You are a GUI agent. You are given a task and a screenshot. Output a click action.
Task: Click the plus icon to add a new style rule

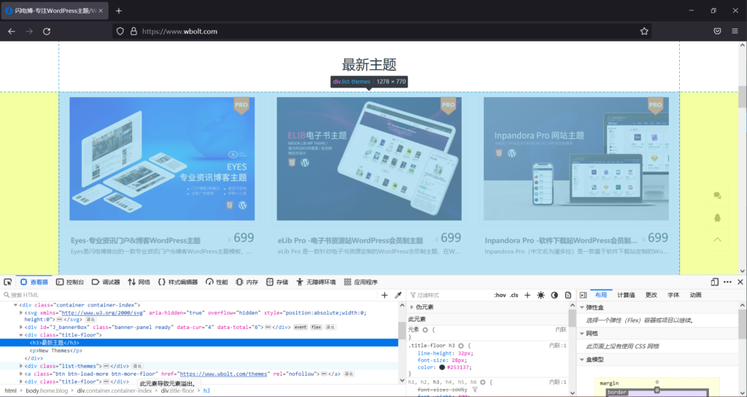coord(527,295)
